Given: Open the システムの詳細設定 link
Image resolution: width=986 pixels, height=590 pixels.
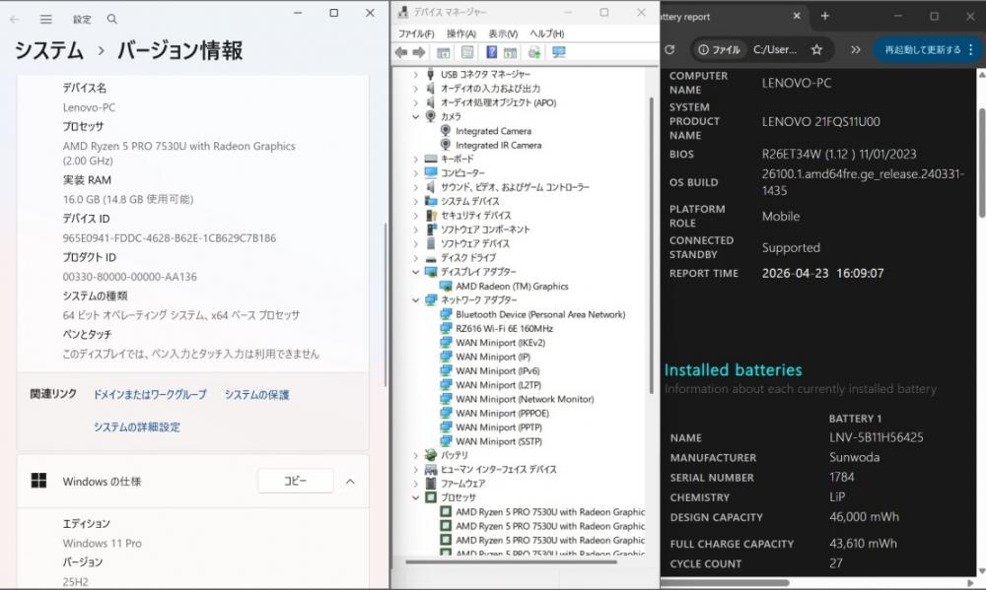Looking at the screenshot, I should (137, 426).
